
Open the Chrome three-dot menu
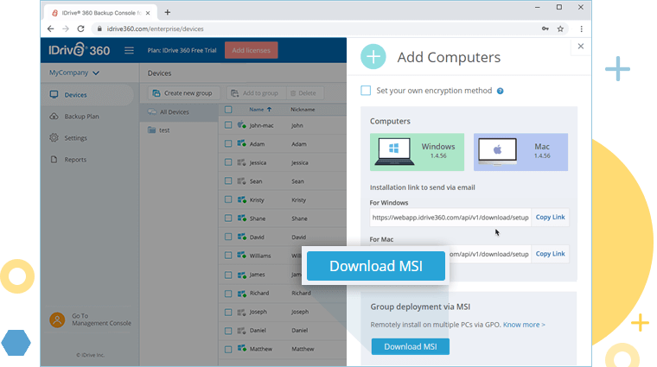(x=581, y=28)
